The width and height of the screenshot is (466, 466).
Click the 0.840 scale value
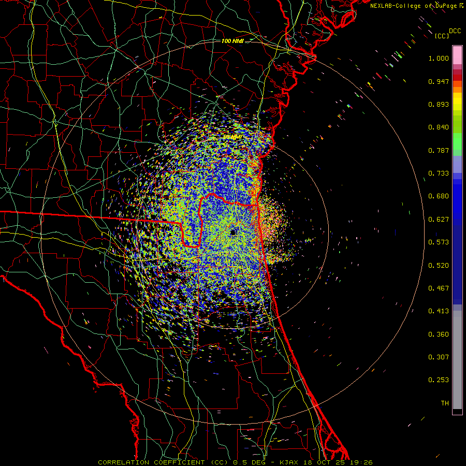click(439, 127)
